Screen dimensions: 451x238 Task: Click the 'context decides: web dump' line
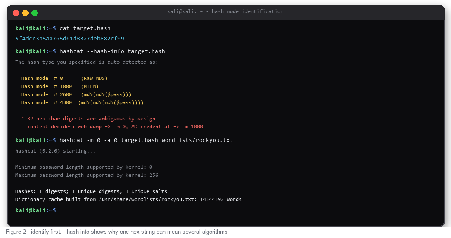115,127
